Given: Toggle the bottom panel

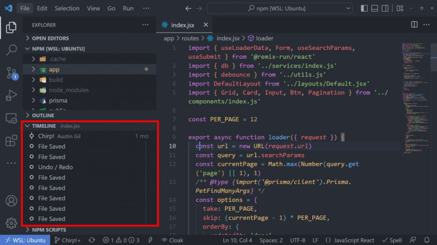Looking at the screenshot, I should (374, 8).
